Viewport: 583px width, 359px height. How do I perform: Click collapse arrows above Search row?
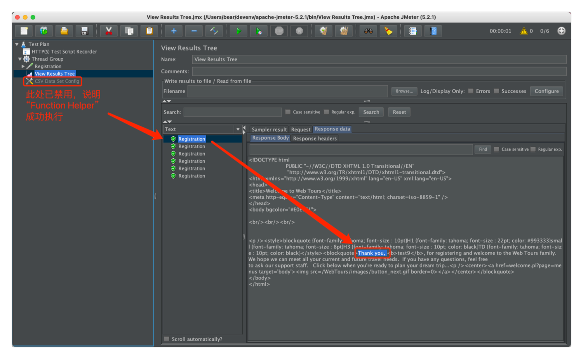click(x=167, y=101)
